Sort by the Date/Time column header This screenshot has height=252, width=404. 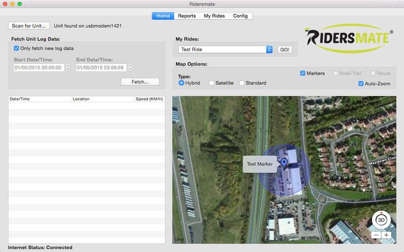click(40, 99)
